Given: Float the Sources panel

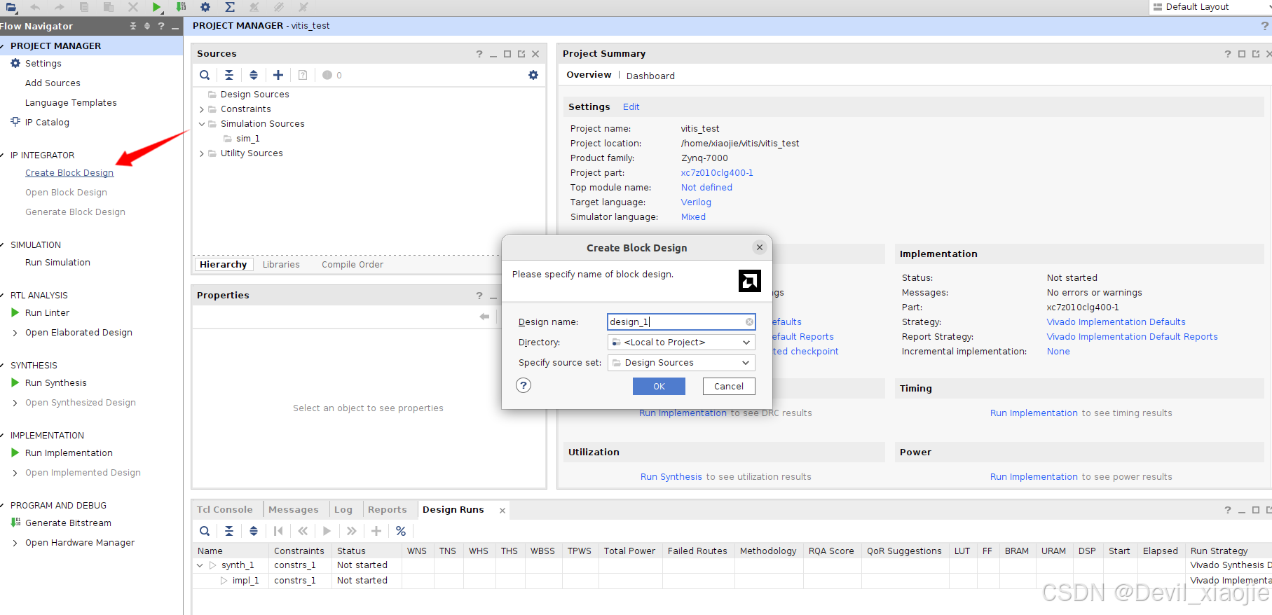Looking at the screenshot, I should coord(521,54).
